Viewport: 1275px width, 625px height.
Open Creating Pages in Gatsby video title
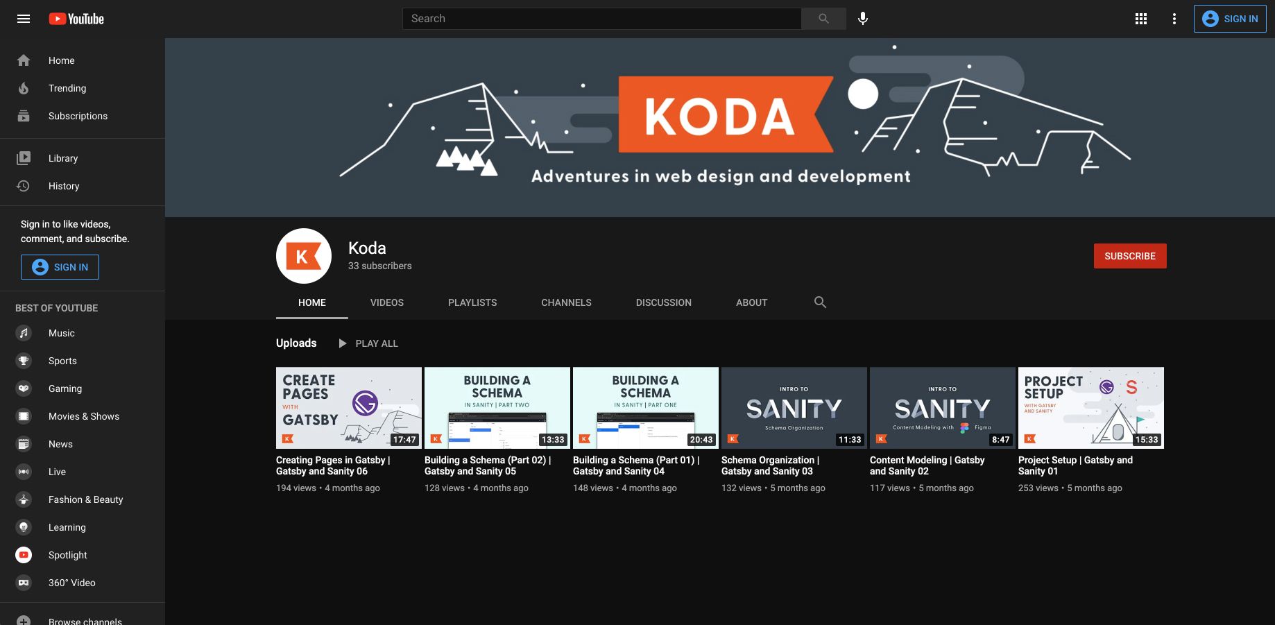(x=333, y=465)
